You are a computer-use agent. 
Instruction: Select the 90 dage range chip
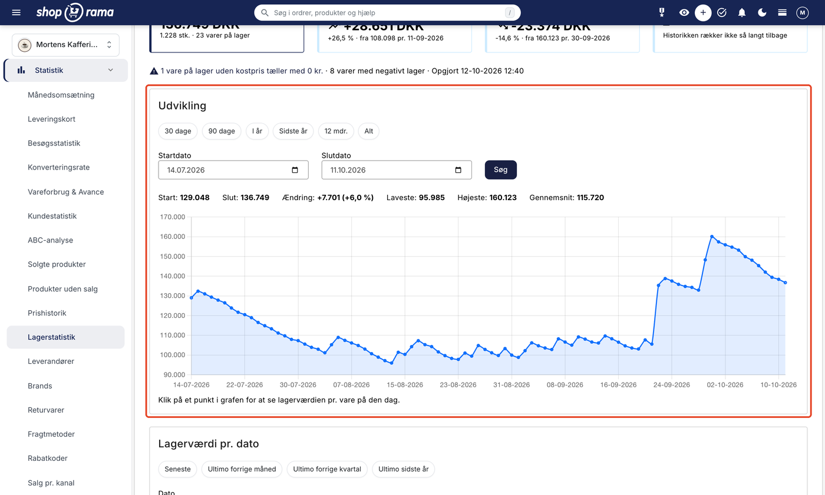pyautogui.click(x=222, y=131)
